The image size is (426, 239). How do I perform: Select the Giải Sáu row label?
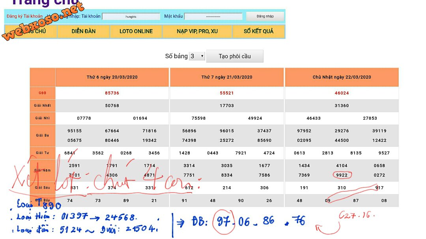(42, 187)
